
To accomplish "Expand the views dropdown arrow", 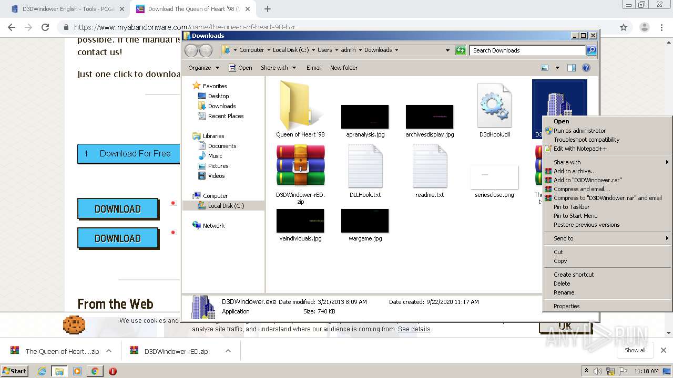I will click(x=557, y=68).
